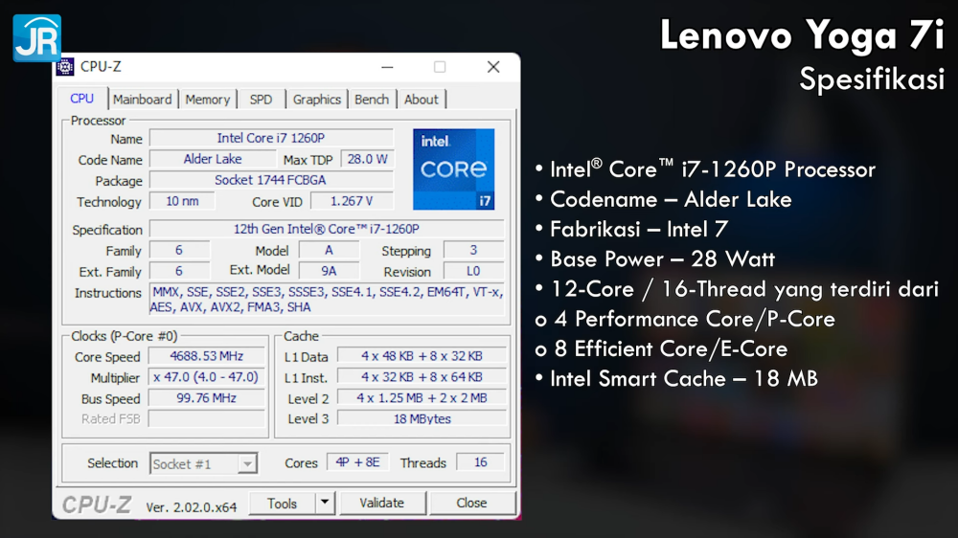958x538 pixels.
Task: Select the Name field 'Intel Core i7 1260P'
Action: pyautogui.click(x=271, y=138)
